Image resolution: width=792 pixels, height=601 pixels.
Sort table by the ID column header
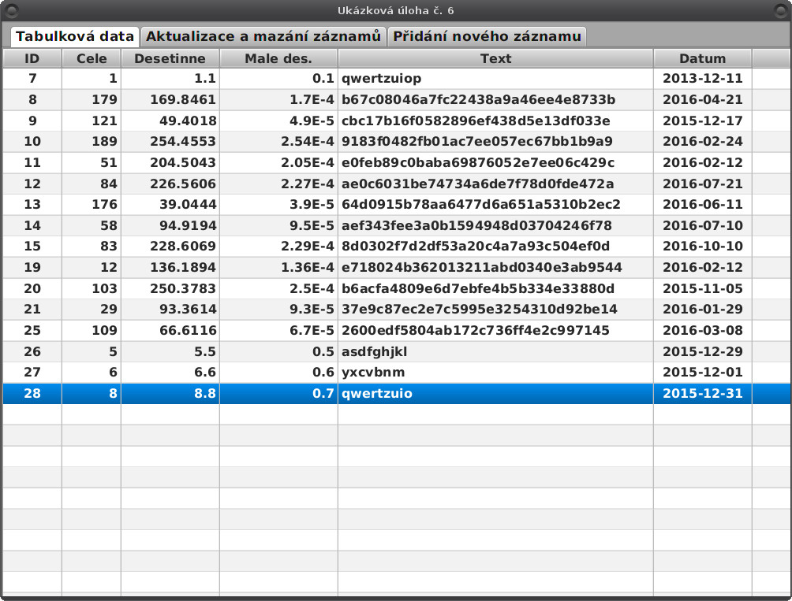(32, 58)
